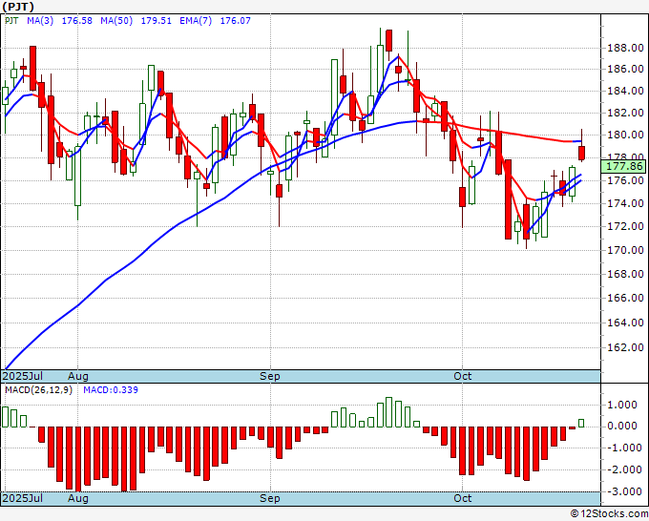Click the MACD:0.339 value label
Viewport: 649px width, 521px height.
tap(111, 390)
